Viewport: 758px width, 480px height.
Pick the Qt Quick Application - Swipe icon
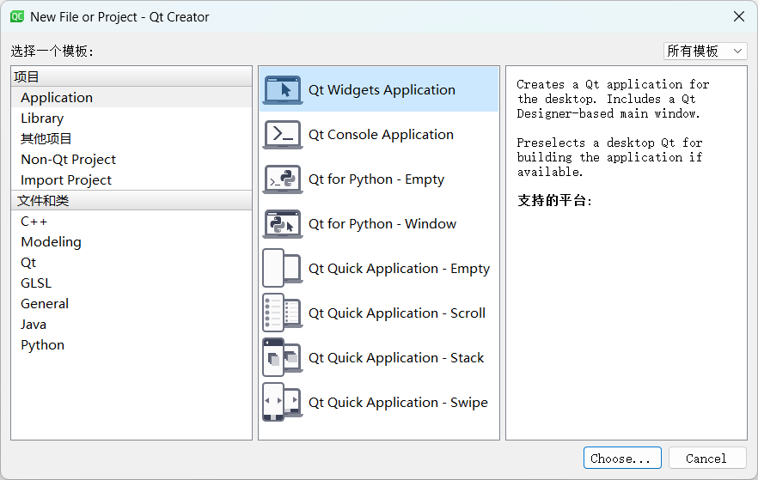[x=282, y=403]
